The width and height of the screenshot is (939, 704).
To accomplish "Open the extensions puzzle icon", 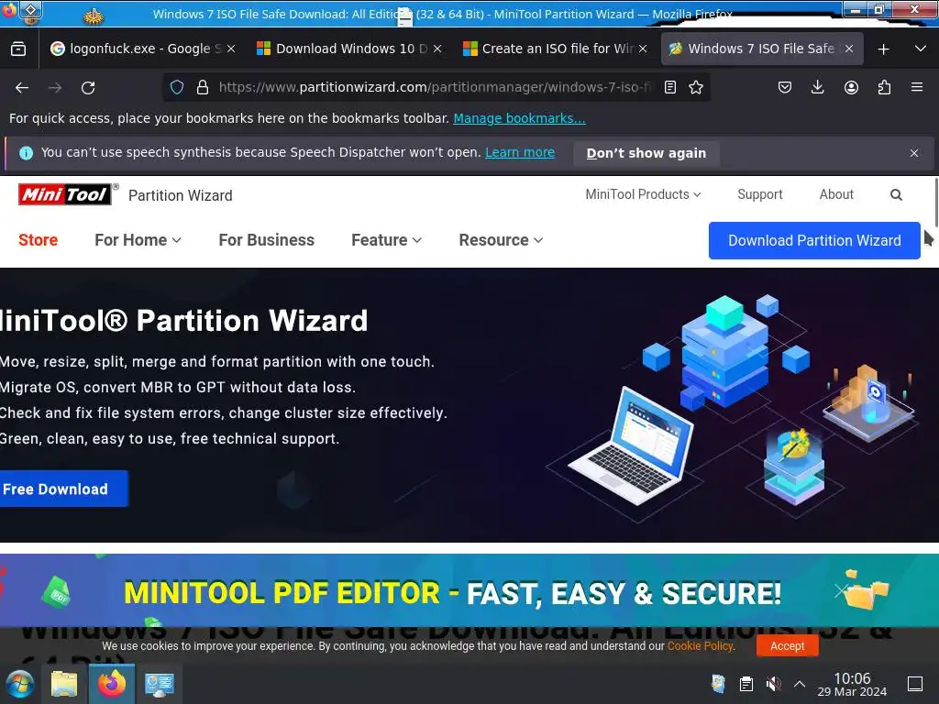I will [884, 87].
